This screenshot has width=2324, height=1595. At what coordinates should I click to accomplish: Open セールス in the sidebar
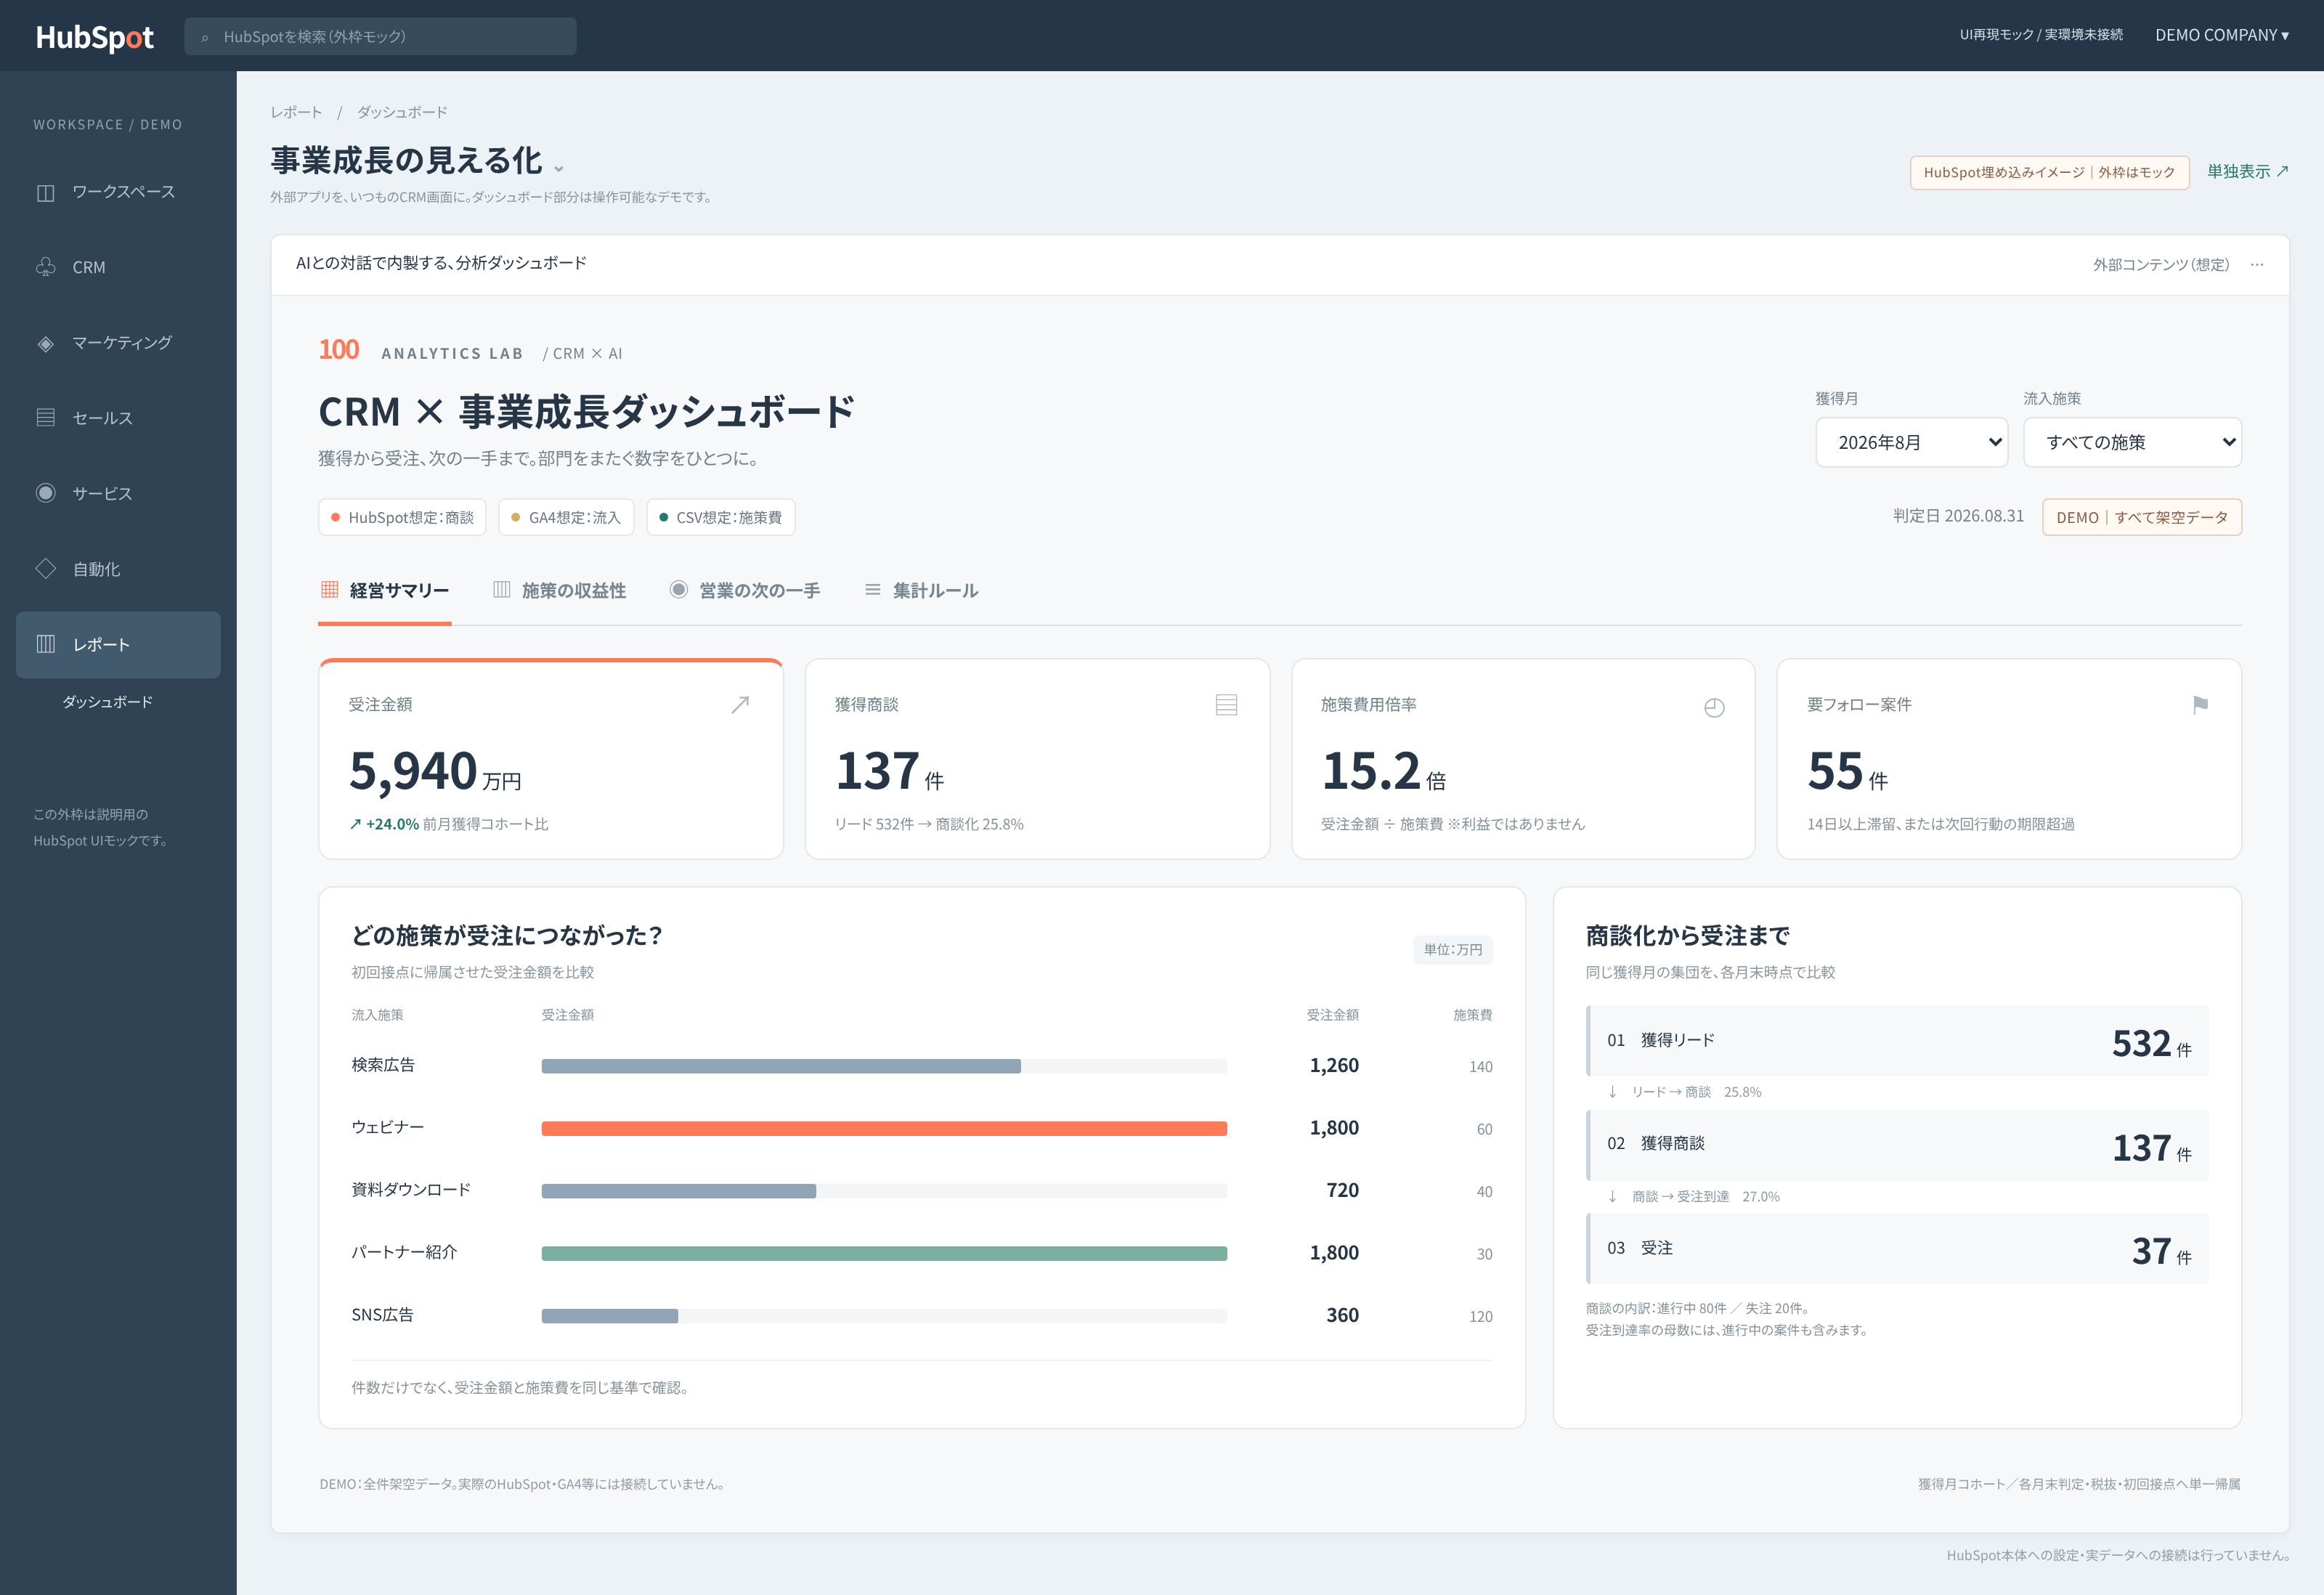[118, 418]
